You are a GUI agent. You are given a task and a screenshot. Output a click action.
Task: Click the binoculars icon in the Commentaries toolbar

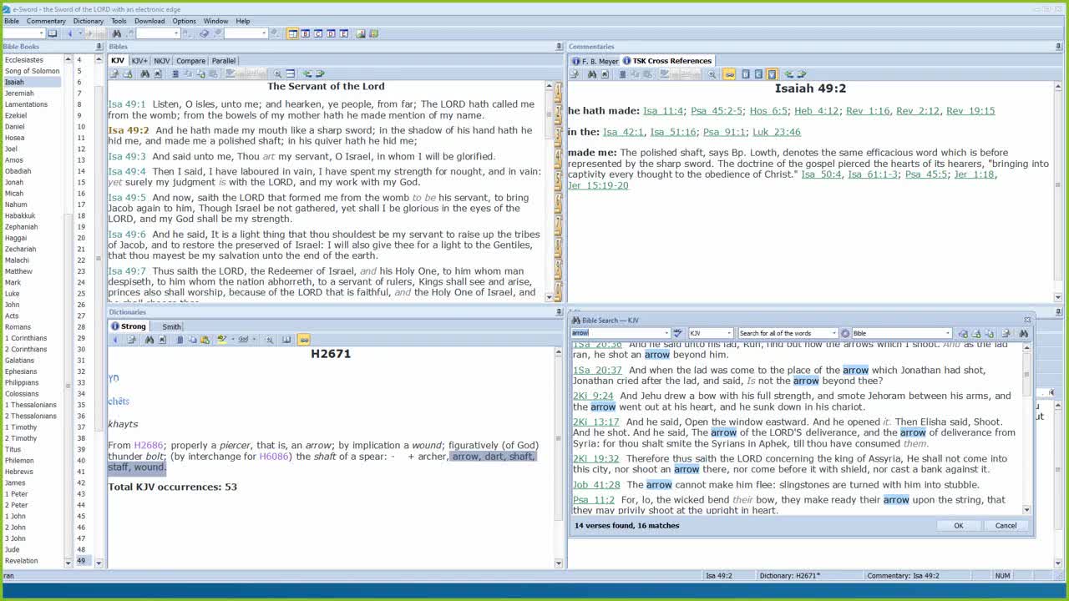pyautogui.click(x=592, y=74)
